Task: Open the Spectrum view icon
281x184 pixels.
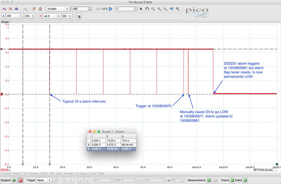Action: pyautogui.click(x=16, y=9)
